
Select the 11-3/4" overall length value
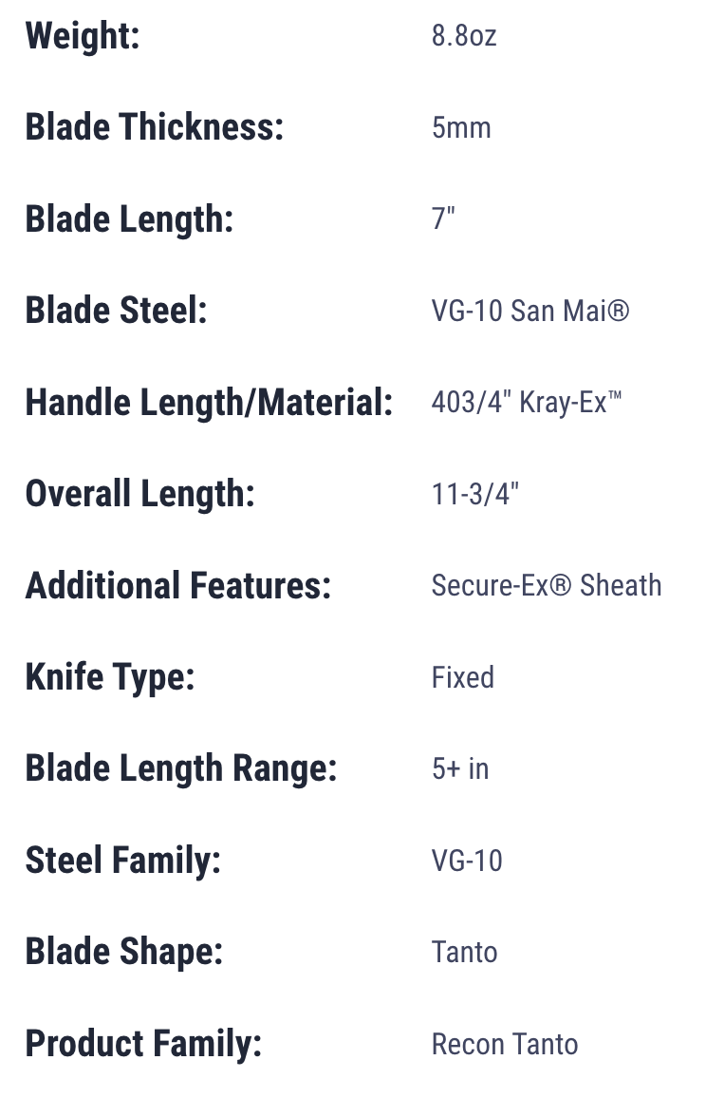coord(475,494)
